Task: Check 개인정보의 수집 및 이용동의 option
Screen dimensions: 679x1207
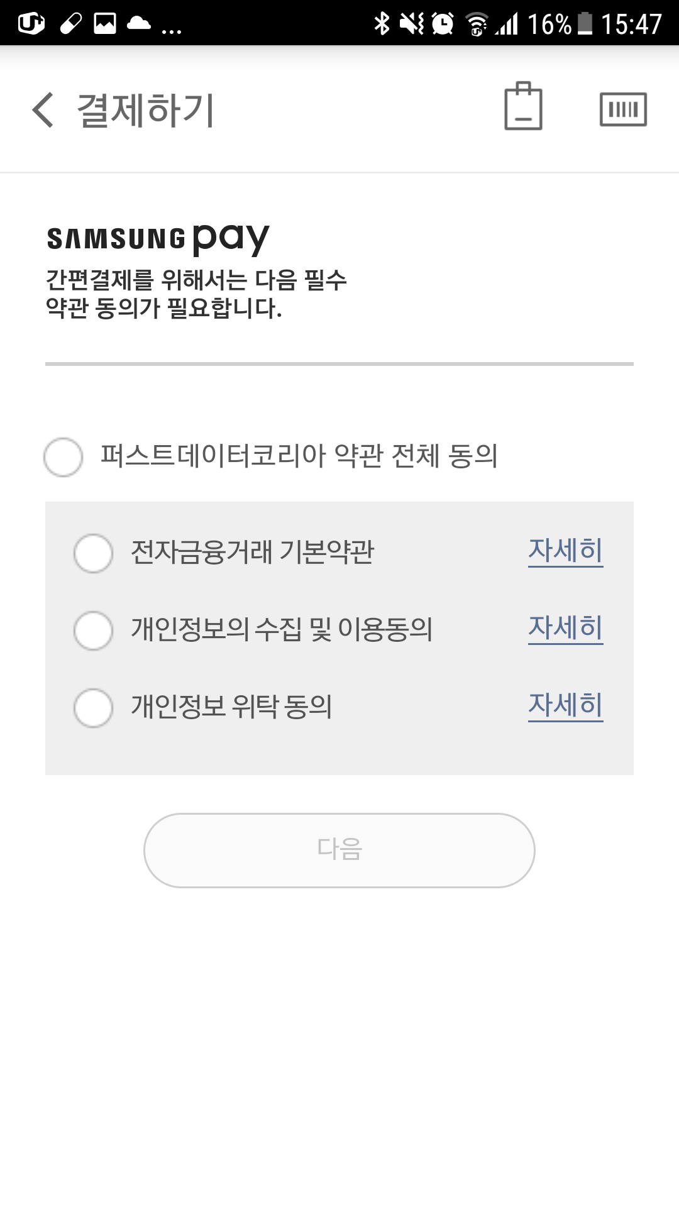Action: pyautogui.click(x=93, y=631)
